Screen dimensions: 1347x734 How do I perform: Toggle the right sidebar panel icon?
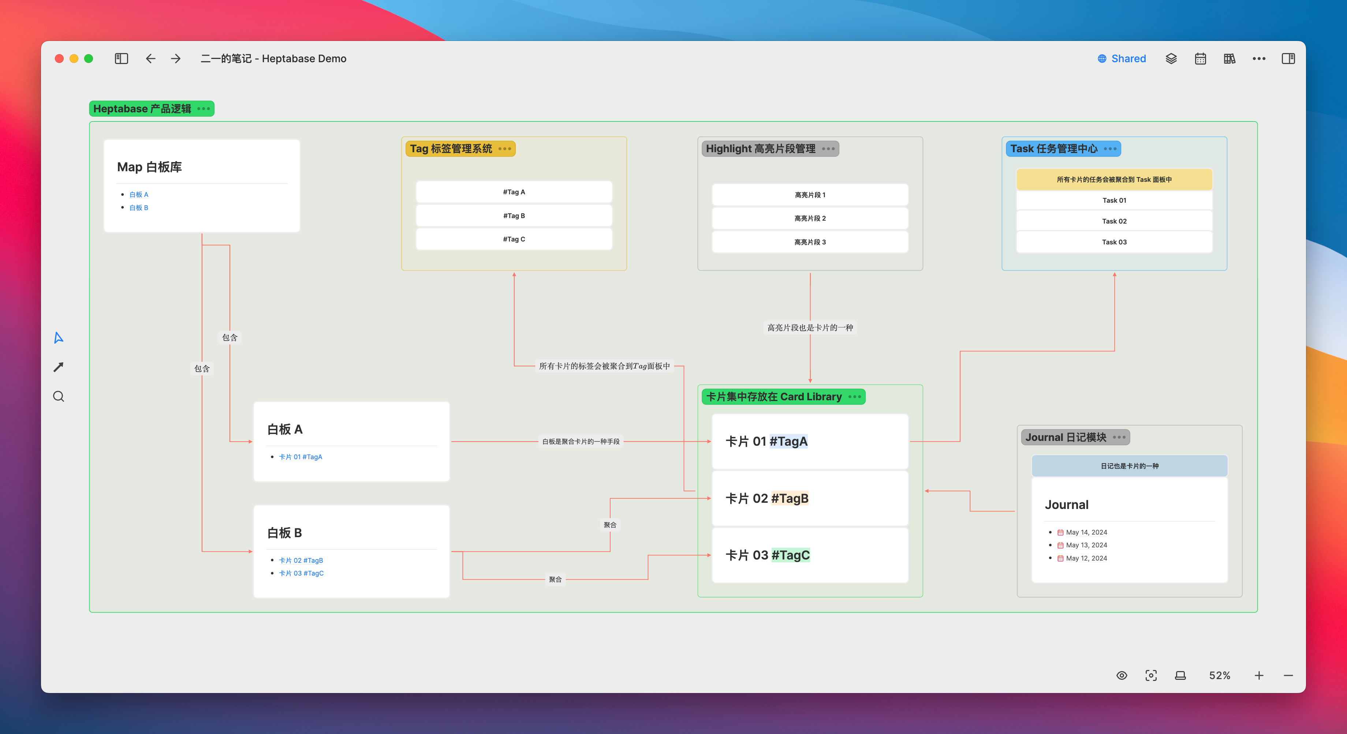click(1288, 59)
